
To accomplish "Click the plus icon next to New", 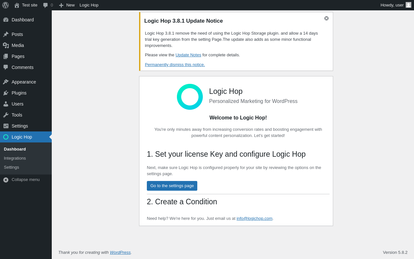I will pyautogui.click(x=61, y=5).
